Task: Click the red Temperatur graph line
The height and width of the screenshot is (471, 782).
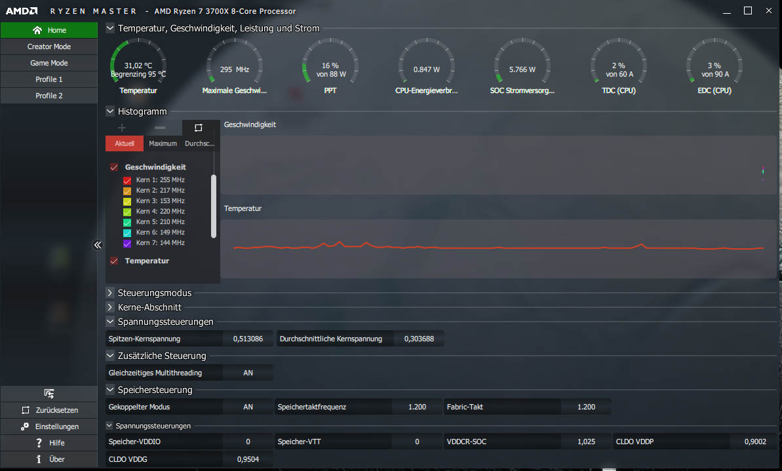Action: click(498, 247)
